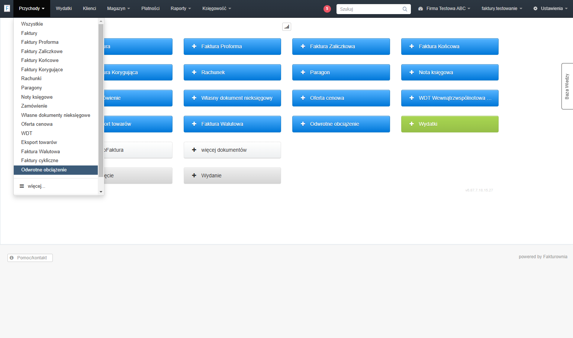This screenshot has height=338, width=573.
Task: Expand the Księgowość dropdown
Action: point(217,9)
